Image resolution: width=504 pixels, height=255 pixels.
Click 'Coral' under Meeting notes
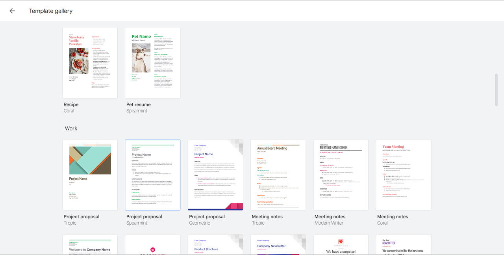click(382, 223)
